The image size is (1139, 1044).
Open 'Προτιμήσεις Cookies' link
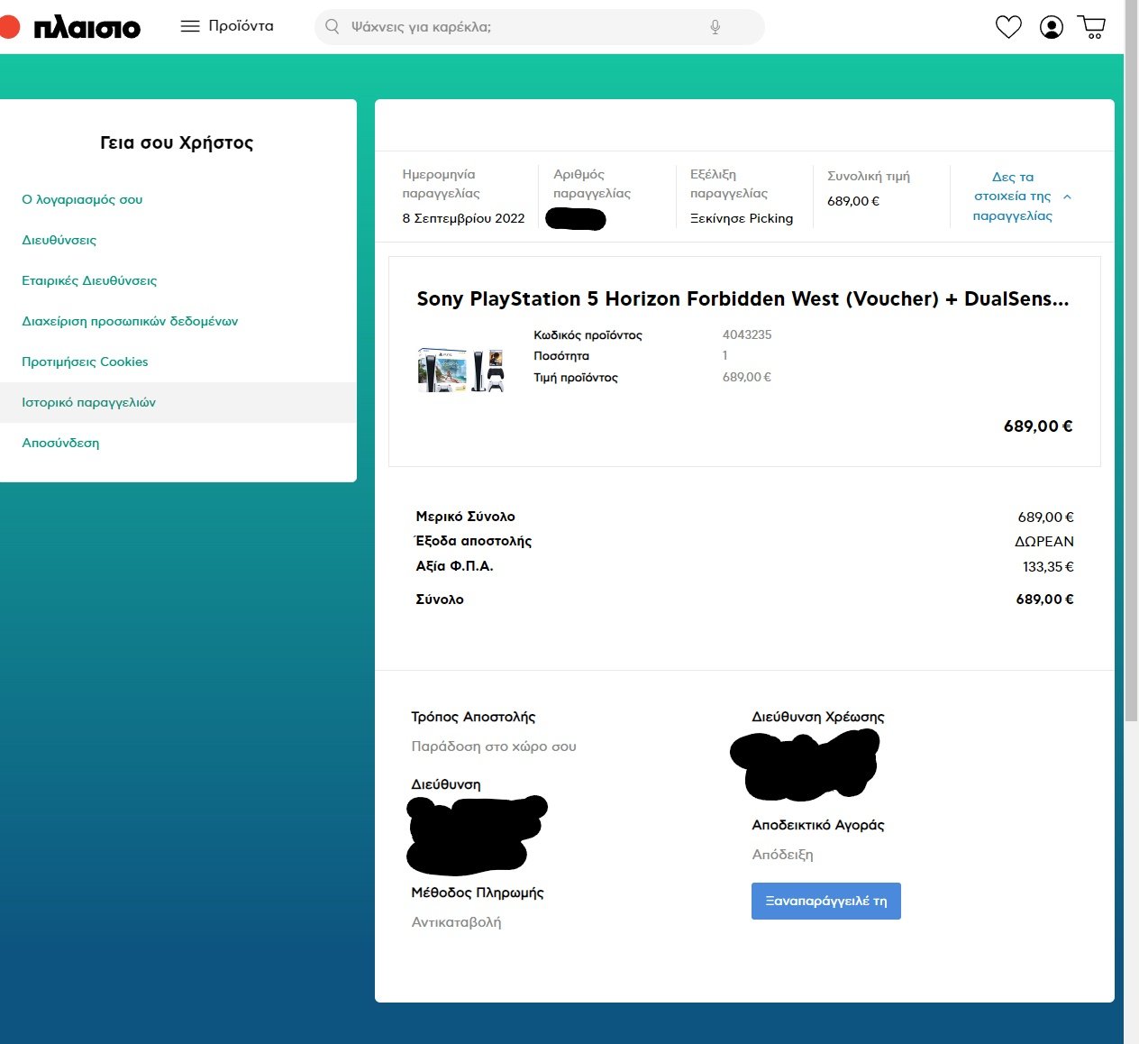pos(85,362)
